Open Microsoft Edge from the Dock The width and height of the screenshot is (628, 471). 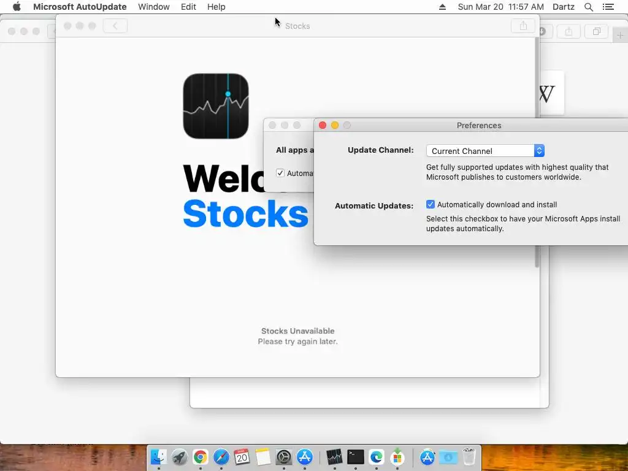point(376,456)
